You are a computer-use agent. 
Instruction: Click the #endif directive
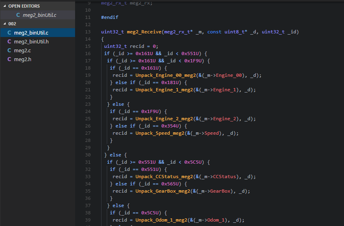pos(110,17)
